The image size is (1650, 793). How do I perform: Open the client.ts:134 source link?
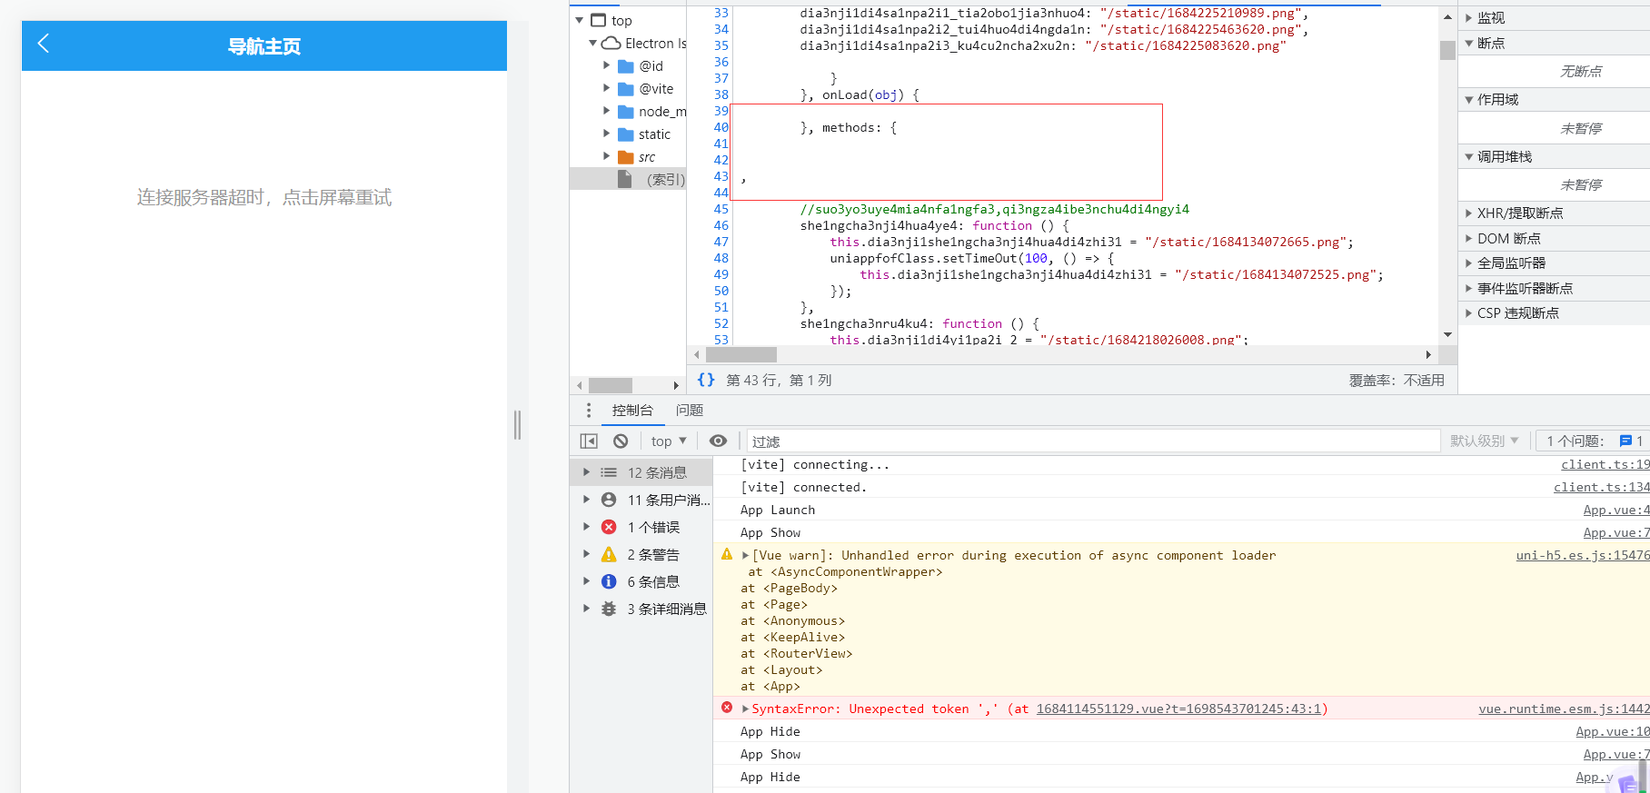tap(1602, 487)
